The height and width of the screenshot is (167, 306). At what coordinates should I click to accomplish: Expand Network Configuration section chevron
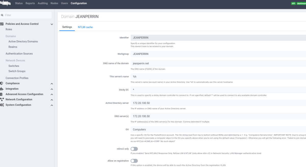click(x=52, y=100)
